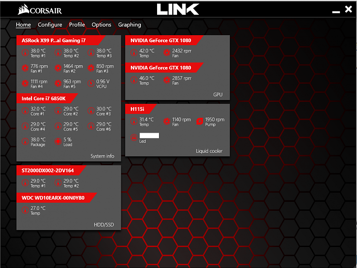Click the second GTX 1080 temp icon at 46.0 °C
357x268 pixels.
coord(134,80)
